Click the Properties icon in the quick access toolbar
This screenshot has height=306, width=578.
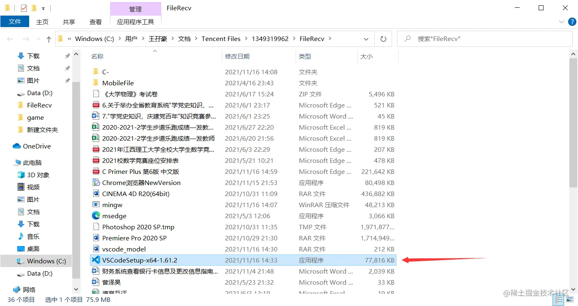(24, 8)
